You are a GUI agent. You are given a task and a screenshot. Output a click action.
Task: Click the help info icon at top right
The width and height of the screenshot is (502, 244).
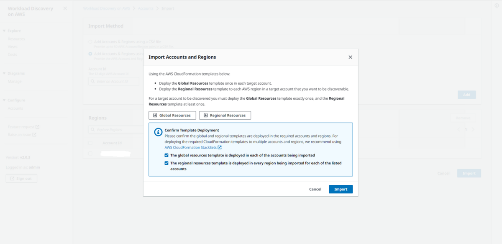tap(497, 5)
